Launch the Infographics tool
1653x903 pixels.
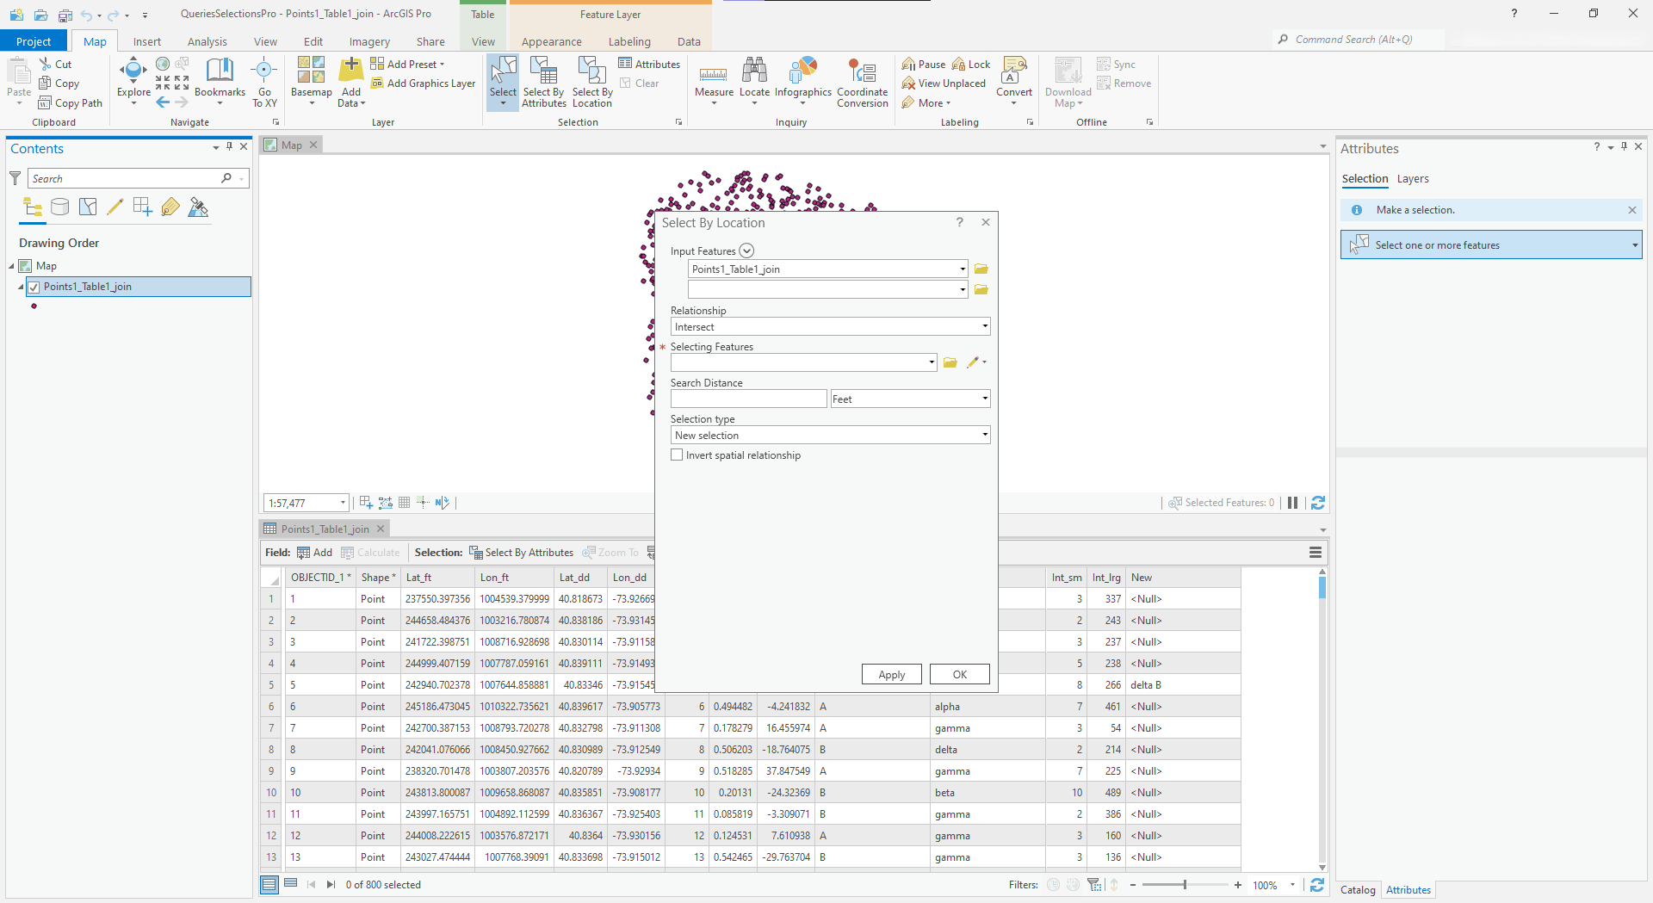click(803, 82)
